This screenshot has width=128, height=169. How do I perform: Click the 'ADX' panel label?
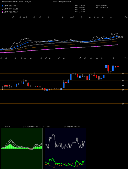click(x=49, y=126)
